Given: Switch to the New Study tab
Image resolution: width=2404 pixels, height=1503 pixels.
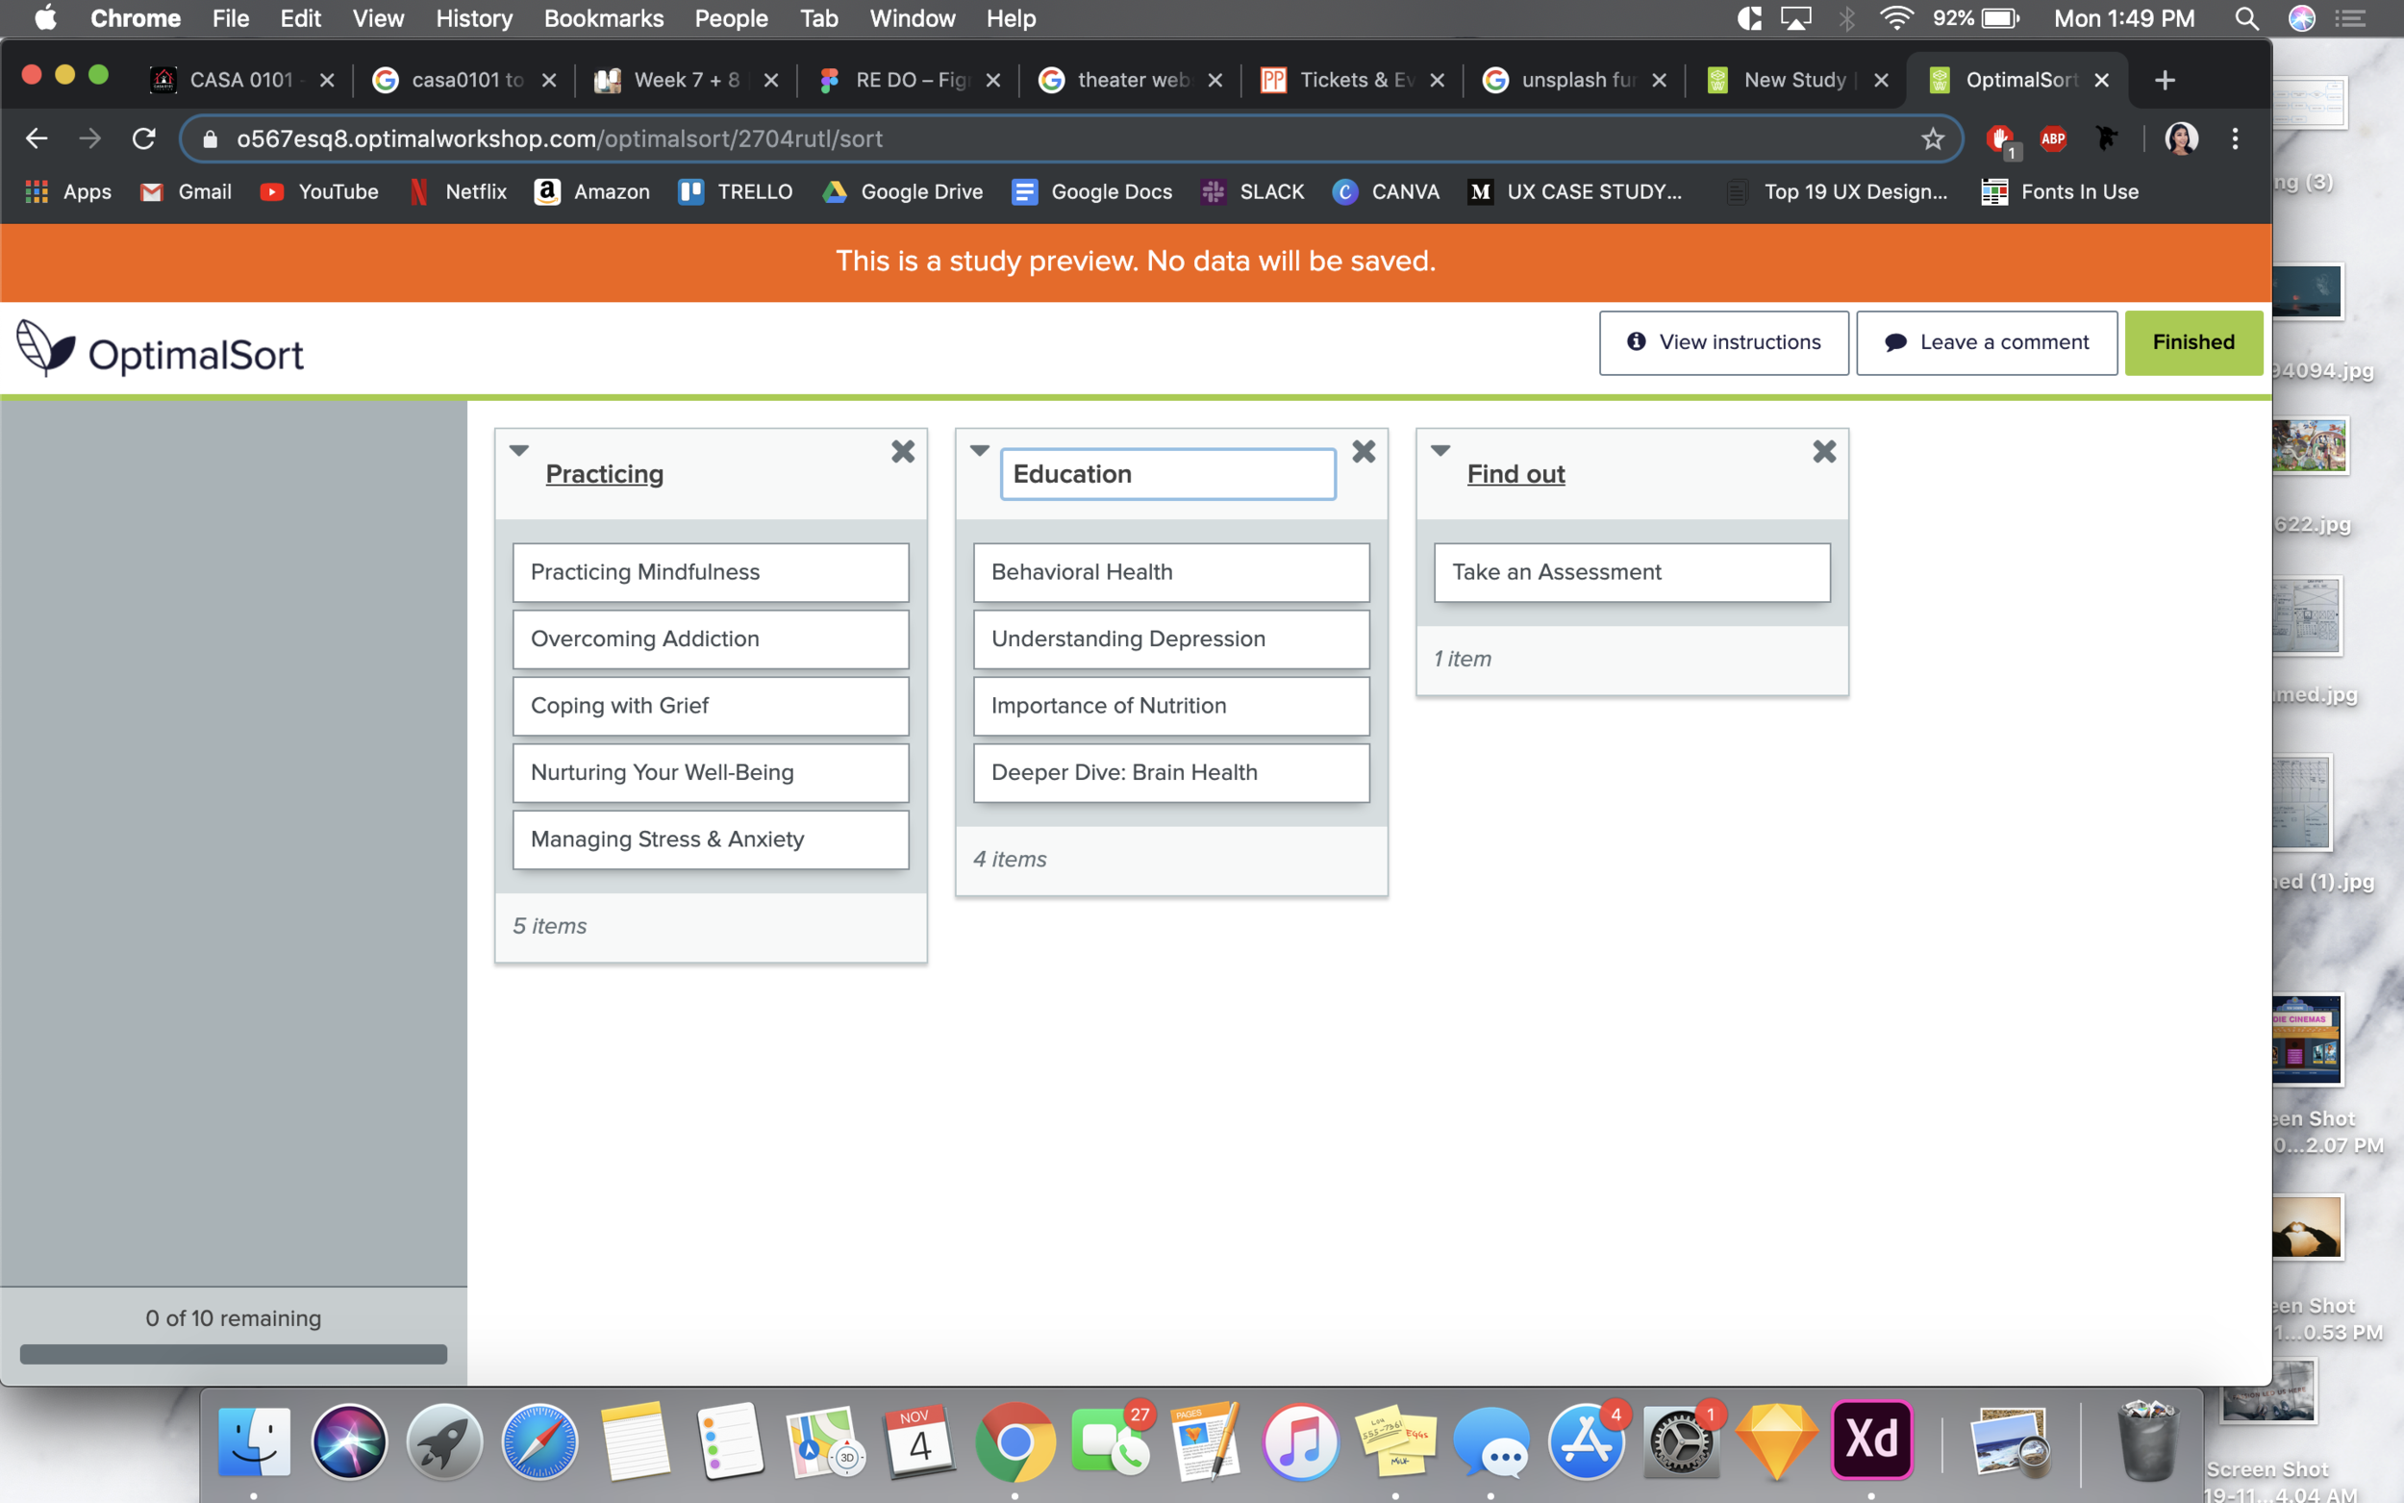Looking at the screenshot, I should pyautogui.click(x=1792, y=80).
